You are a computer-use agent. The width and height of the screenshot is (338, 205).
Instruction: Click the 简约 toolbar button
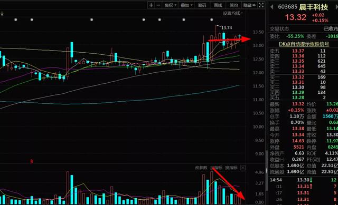pyautogui.click(x=233, y=5)
